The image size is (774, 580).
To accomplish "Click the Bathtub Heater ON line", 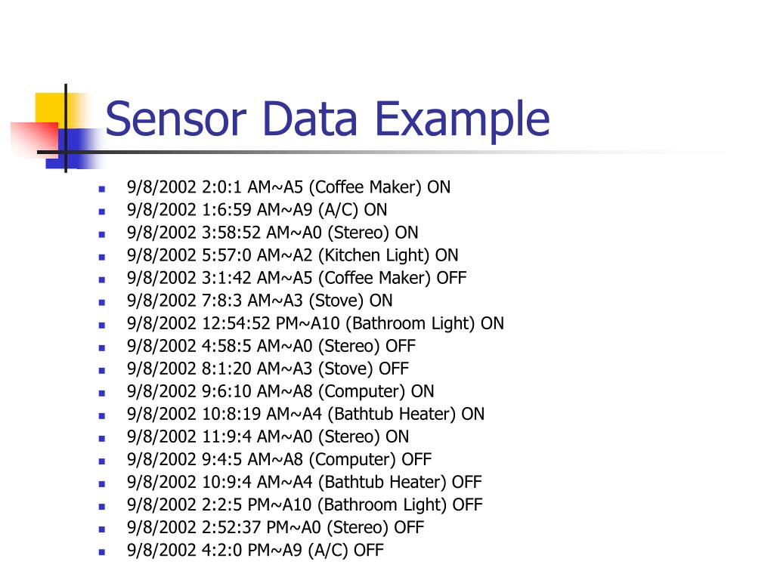I will (x=305, y=415).
